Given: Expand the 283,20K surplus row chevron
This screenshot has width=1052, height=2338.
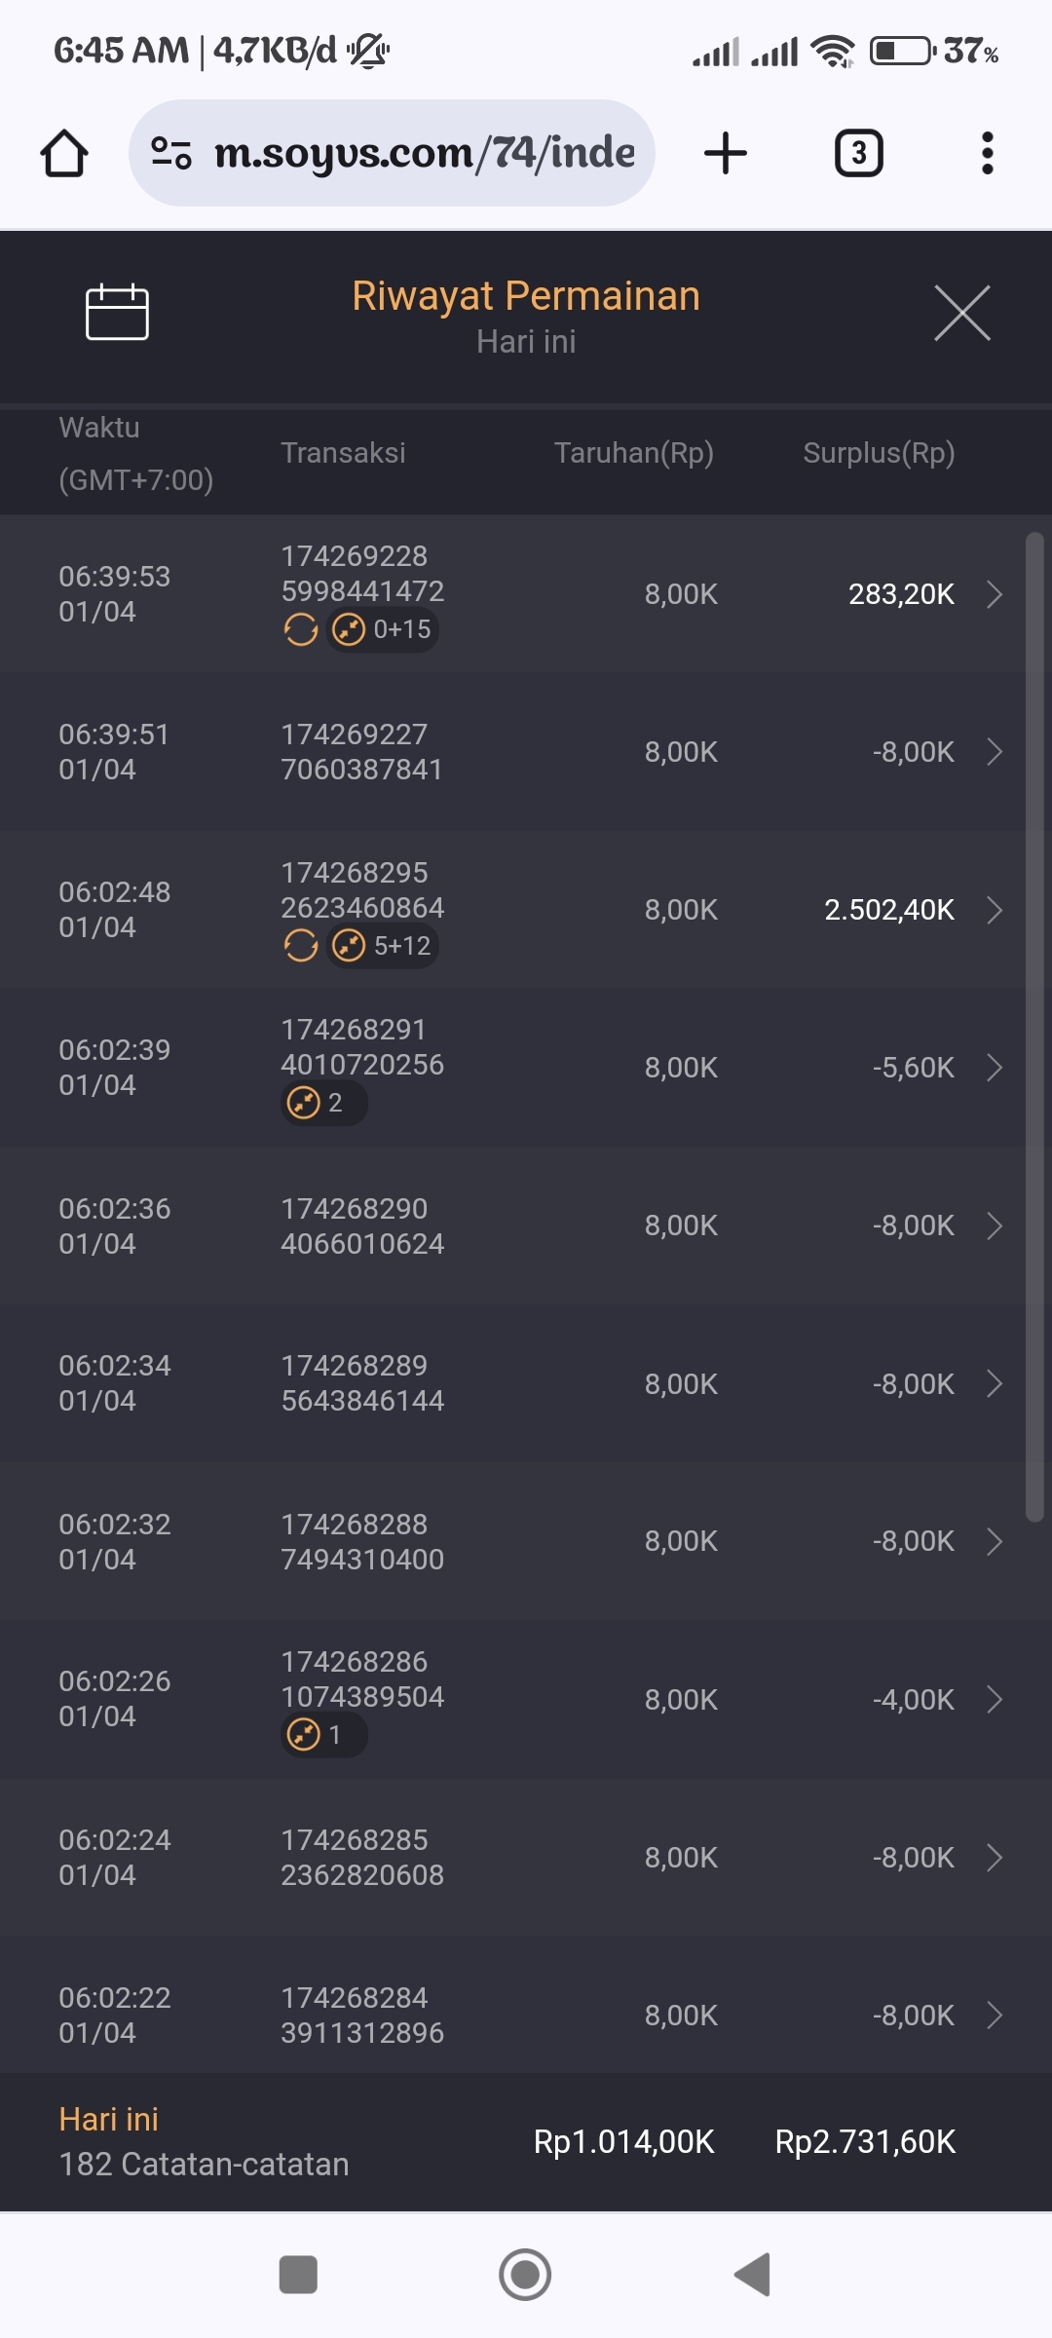Looking at the screenshot, I should (x=994, y=594).
